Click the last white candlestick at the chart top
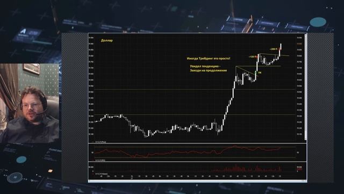344x194 pixels. [x=281, y=47]
